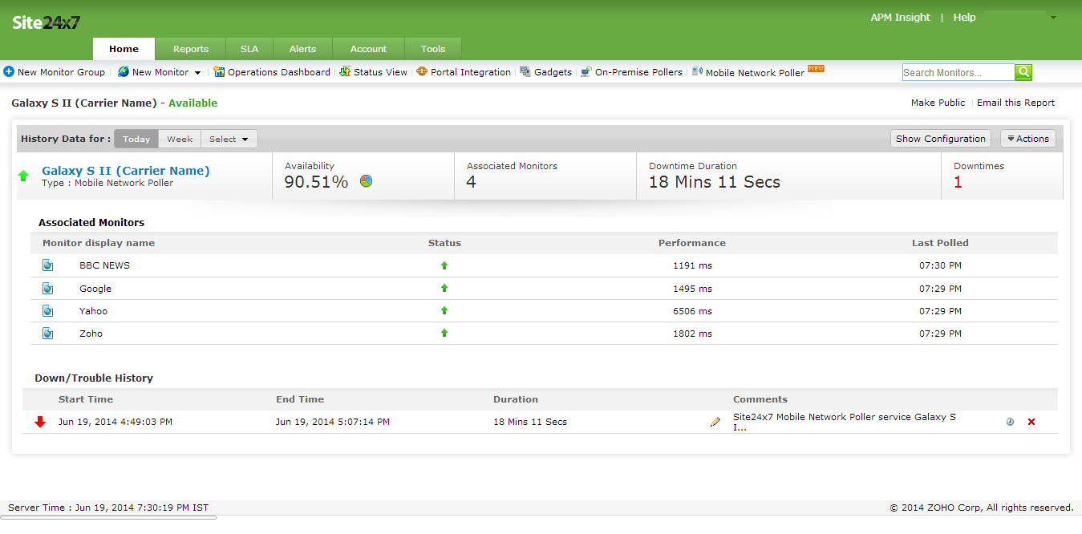Click the Zoho green status arrow
Image resolution: width=1082 pixels, height=534 pixels.
click(x=444, y=333)
